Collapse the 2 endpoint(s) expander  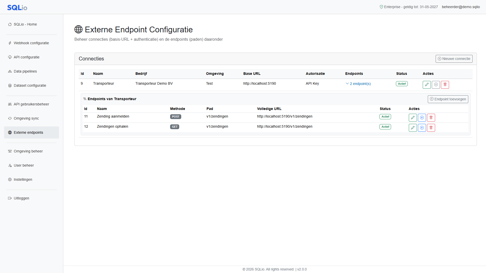(358, 84)
